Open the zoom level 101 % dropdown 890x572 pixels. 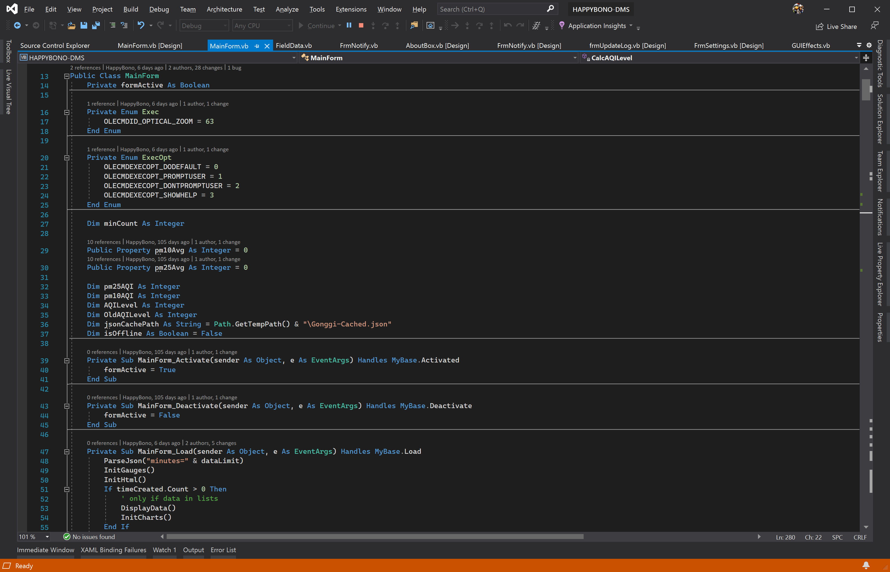pos(47,537)
